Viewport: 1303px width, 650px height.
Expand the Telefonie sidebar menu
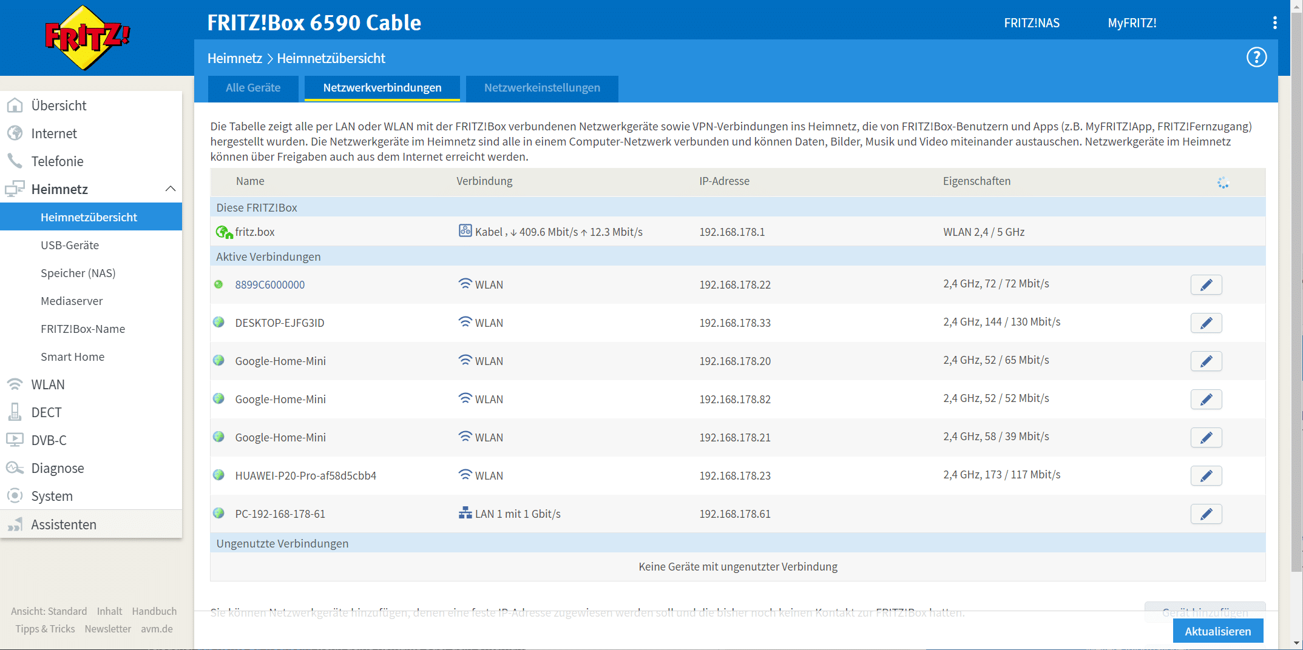click(57, 161)
